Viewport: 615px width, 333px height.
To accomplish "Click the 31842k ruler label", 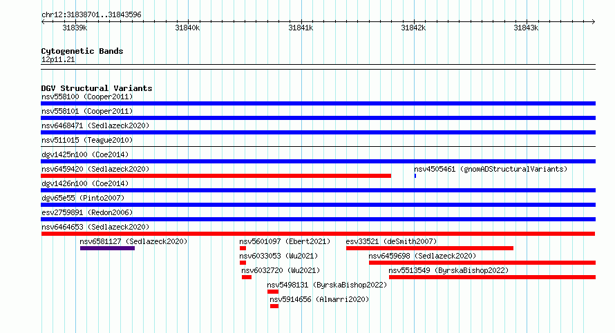I will 413,28.
